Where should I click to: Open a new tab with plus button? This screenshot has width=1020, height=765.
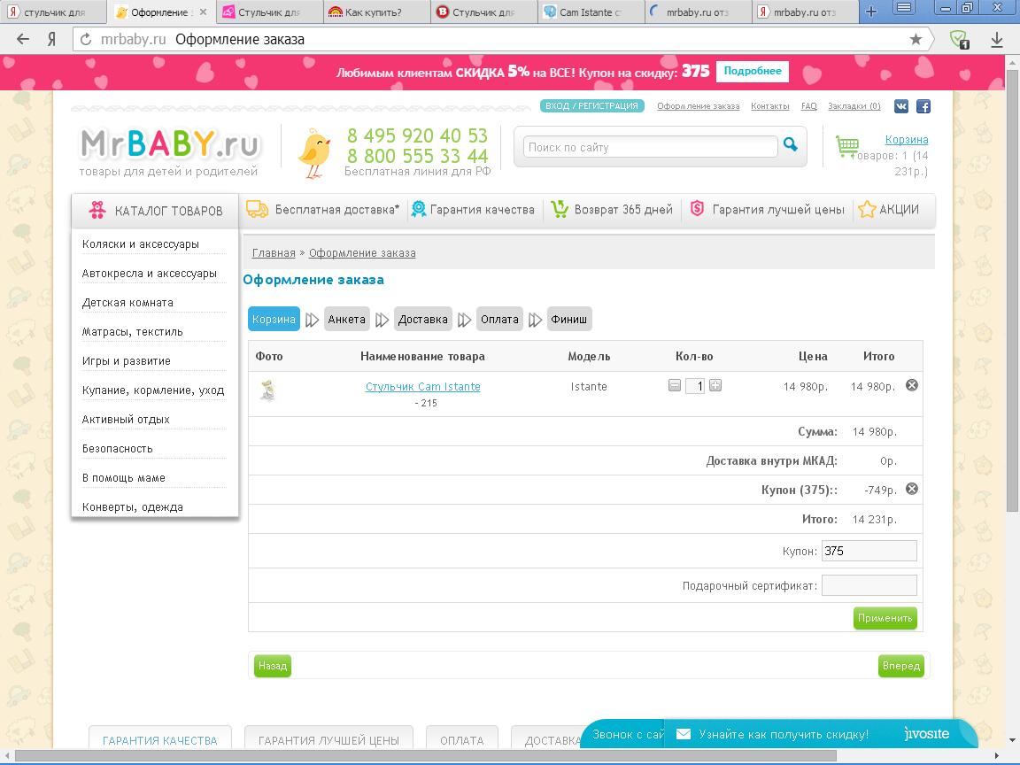871,11
